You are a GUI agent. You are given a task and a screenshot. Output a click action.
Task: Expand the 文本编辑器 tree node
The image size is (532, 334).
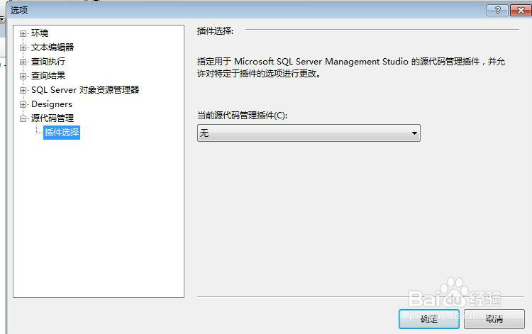pyautogui.click(x=23, y=48)
